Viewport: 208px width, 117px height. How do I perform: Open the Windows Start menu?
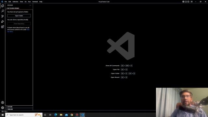click(3, 115)
